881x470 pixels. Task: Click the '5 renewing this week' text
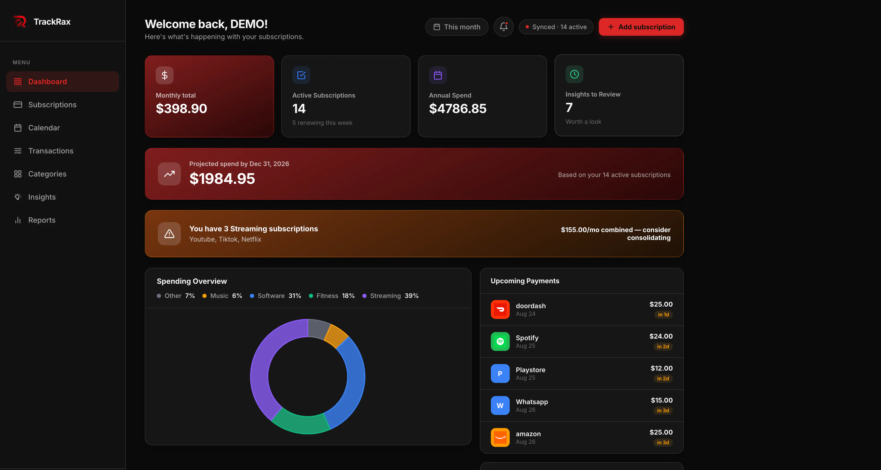point(322,122)
